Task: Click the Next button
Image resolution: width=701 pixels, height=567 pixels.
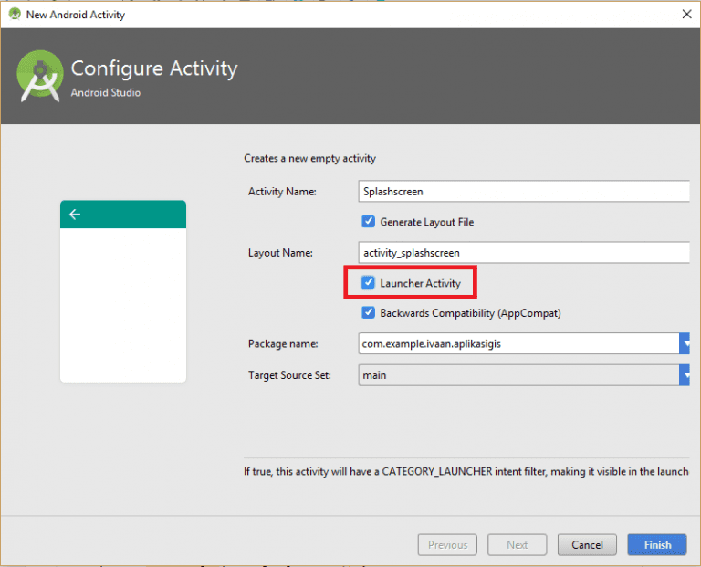Action: [x=518, y=545]
